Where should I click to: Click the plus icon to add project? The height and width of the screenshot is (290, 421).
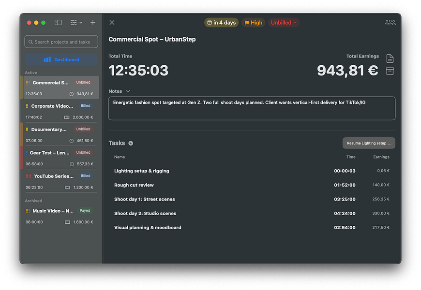(x=93, y=23)
